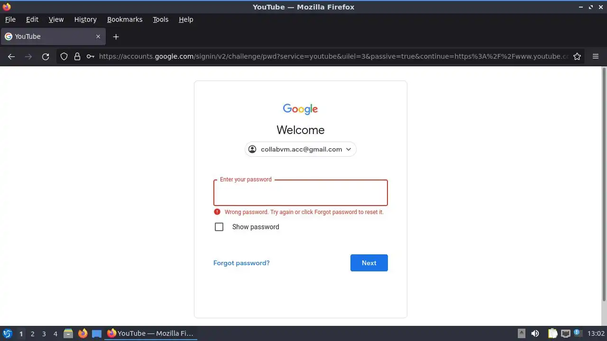Screen dimensions: 607x341
Task: Click the Firefox icon in the title bar
Action: coord(7,7)
